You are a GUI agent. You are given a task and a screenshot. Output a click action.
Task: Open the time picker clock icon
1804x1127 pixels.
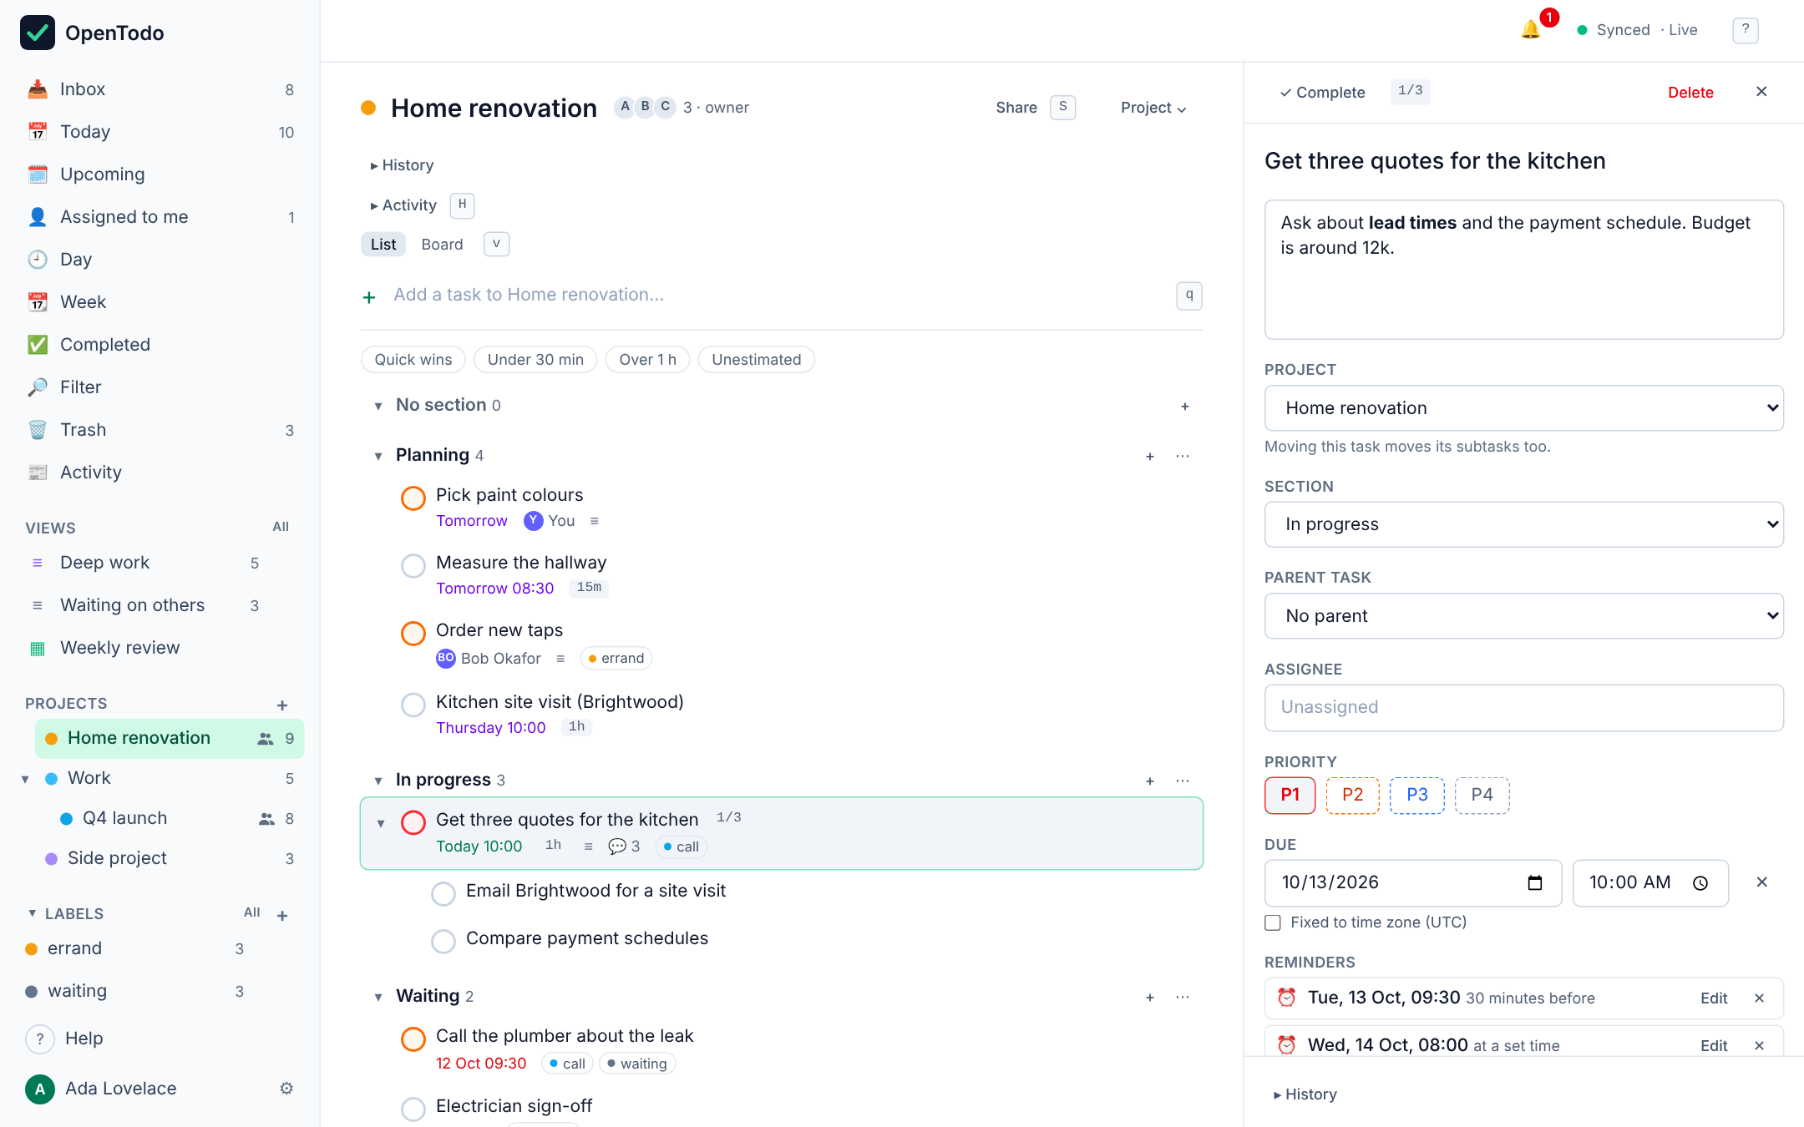pos(1700,883)
